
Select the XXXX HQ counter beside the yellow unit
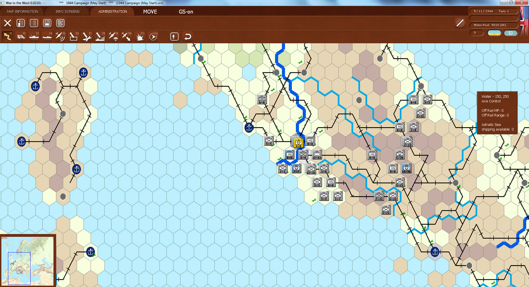[310, 141]
